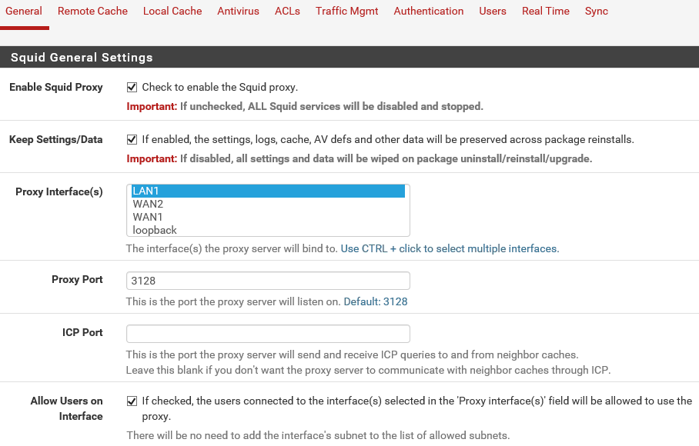
Task: Select LAN1 in the Proxy Interface list
Action: 268,191
